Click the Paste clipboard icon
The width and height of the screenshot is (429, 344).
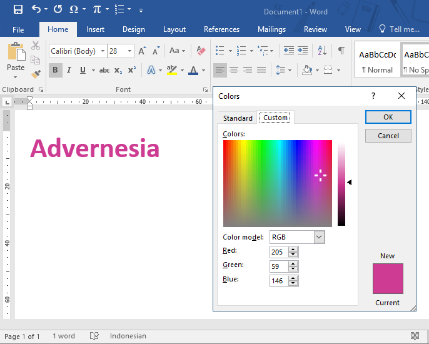point(16,51)
